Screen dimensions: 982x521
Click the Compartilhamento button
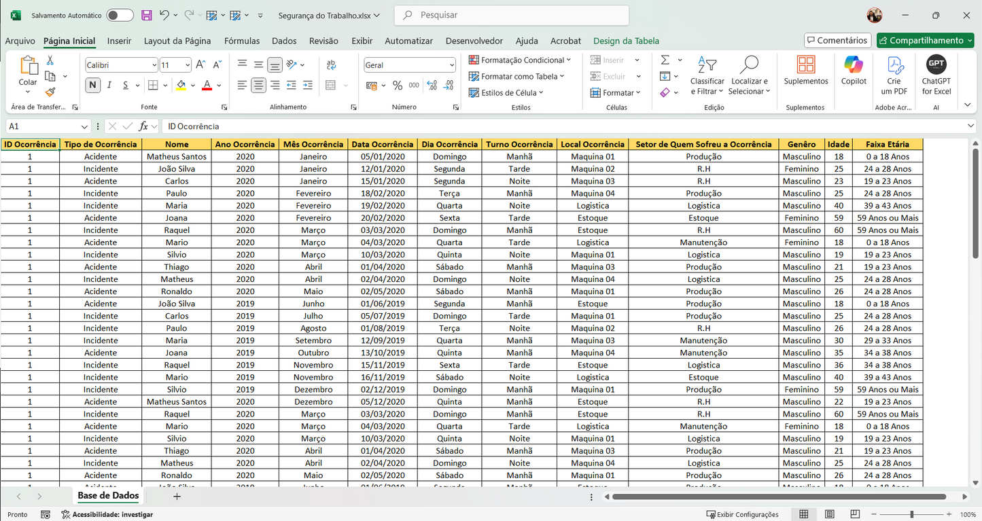pos(925,40)
